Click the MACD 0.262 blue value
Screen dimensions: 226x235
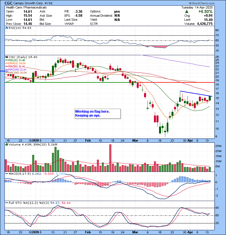pyautogui.click(x=36, y=174)
